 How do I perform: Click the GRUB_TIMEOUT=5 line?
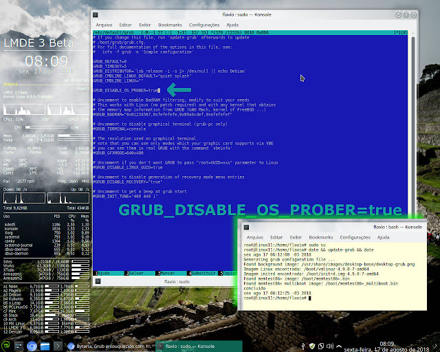tap(110, 67)
